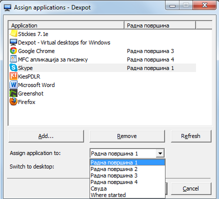The width and height of the screenshot is (219, 199).
Task: Click the Greenshot icon
Action: click(x=13, y=93)
